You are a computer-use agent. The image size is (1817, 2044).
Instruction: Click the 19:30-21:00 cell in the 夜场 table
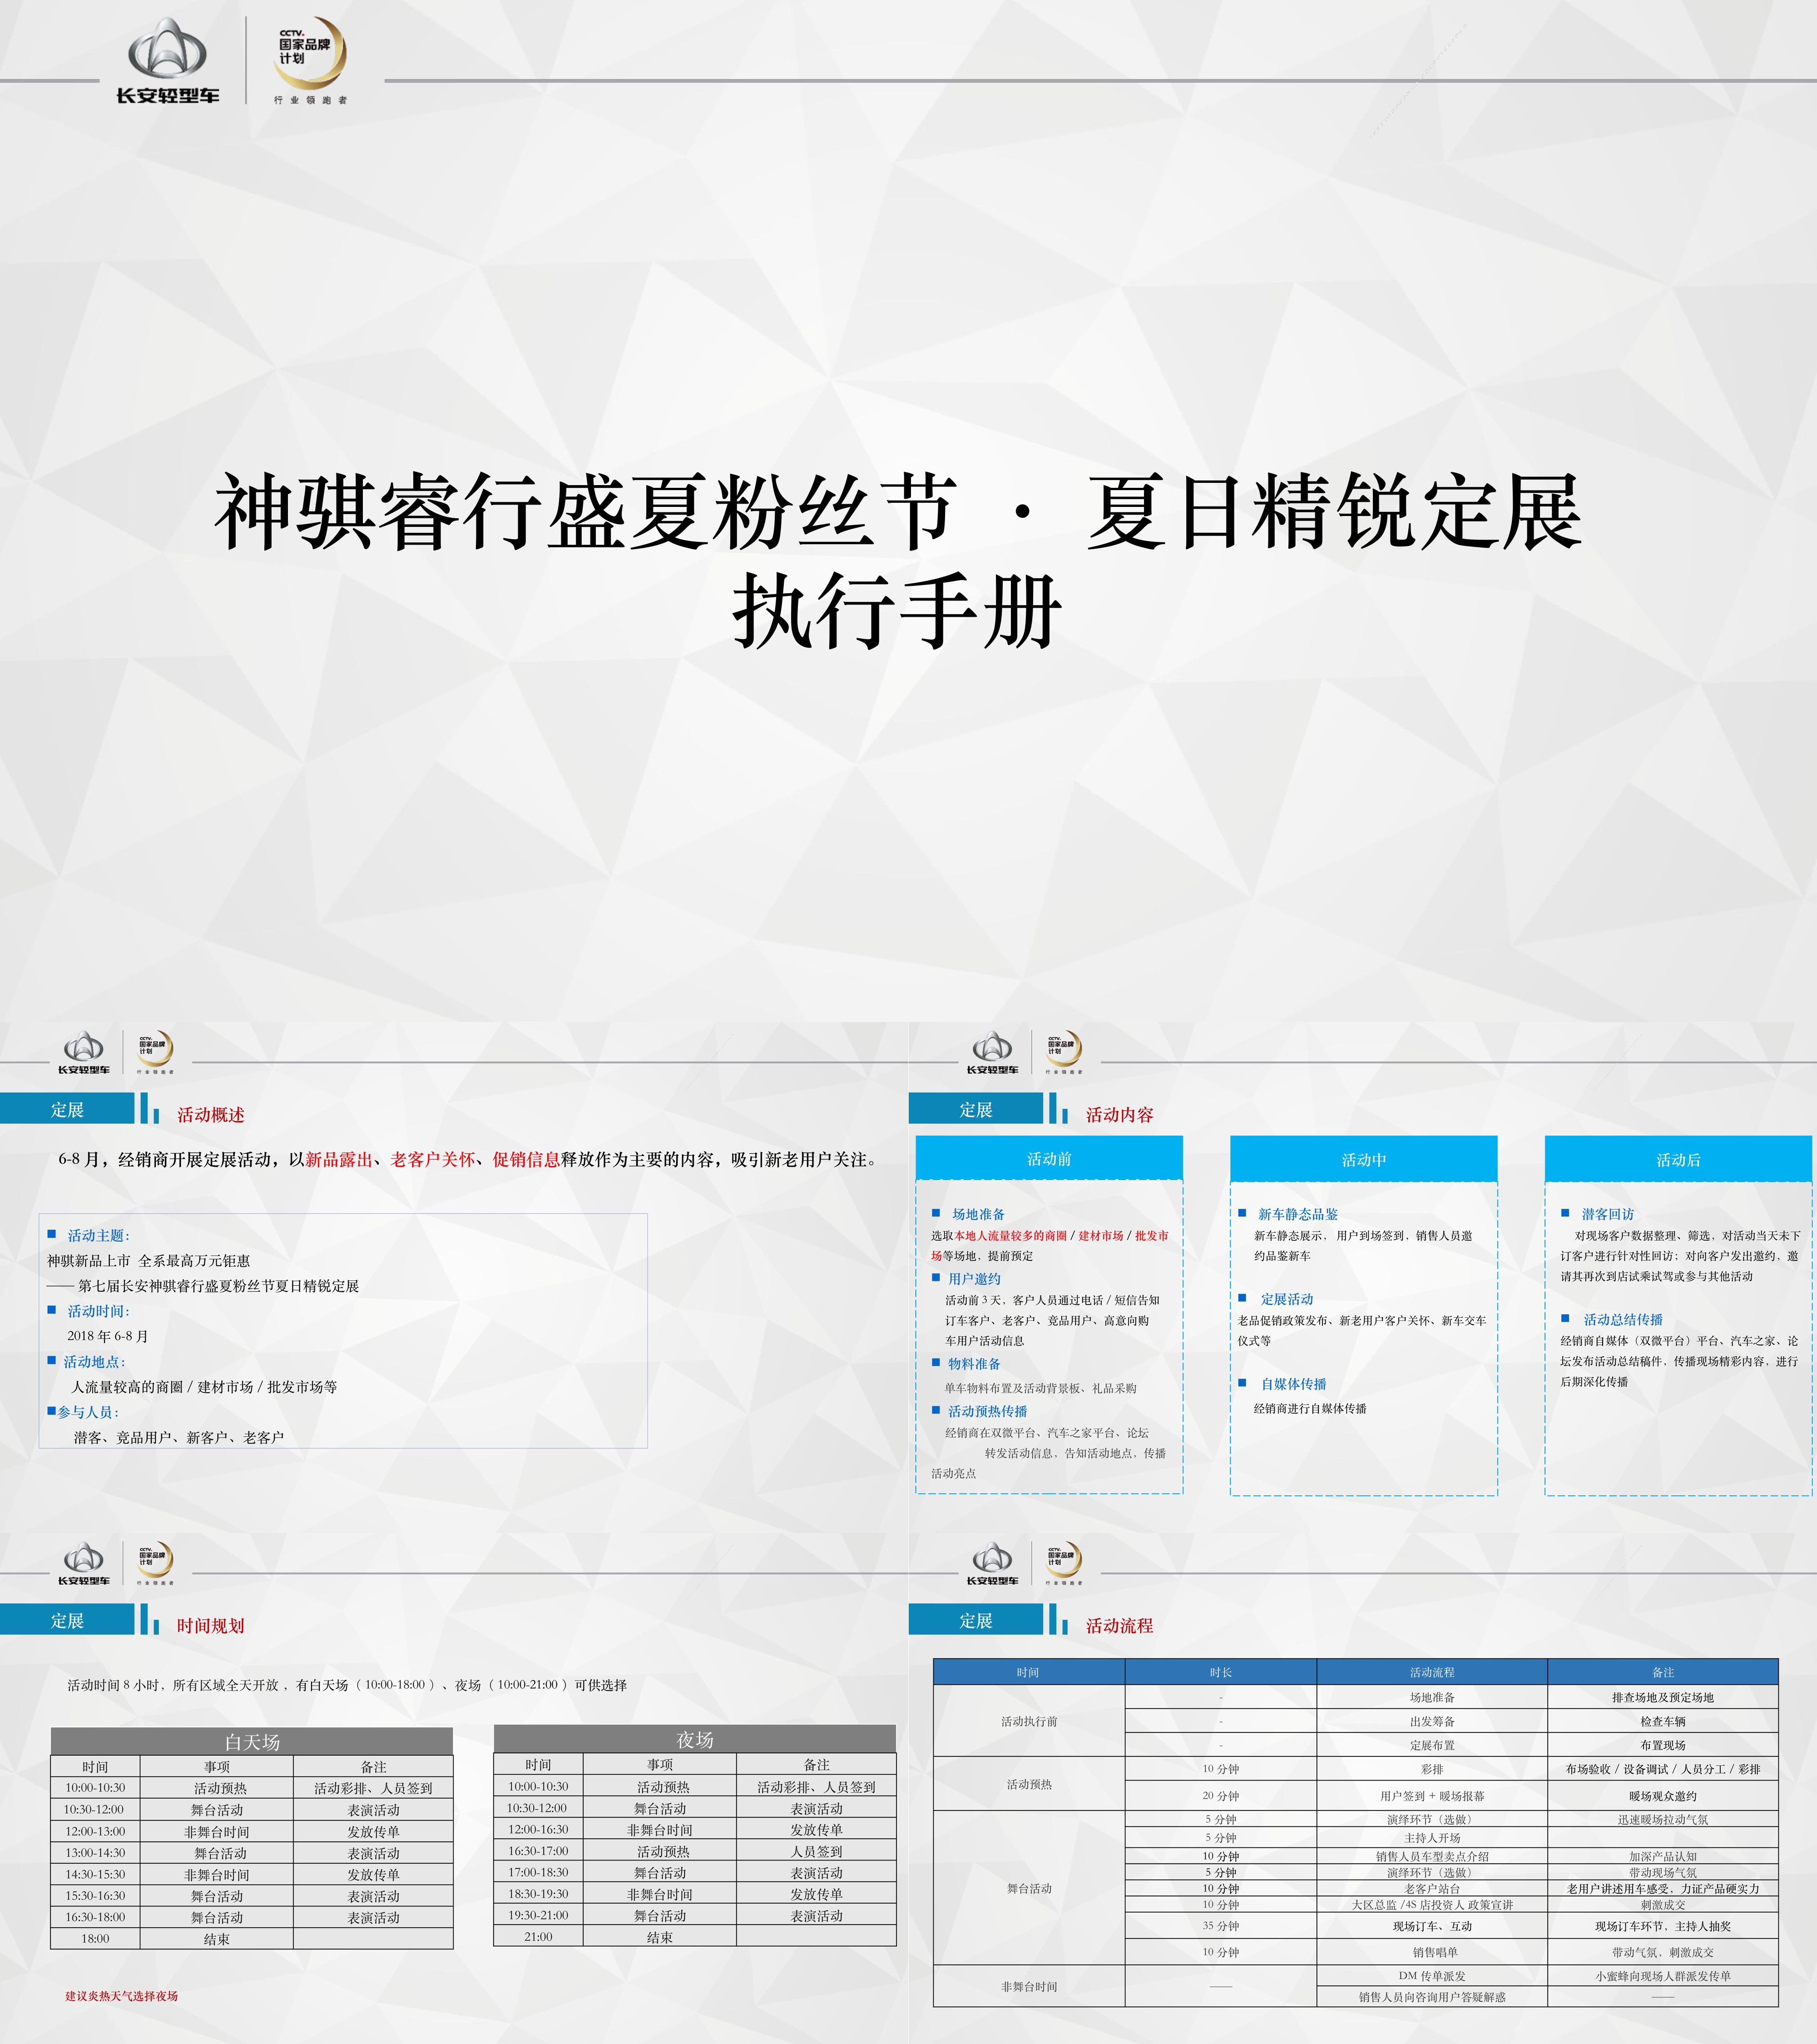pyautogui.click(x=538, y=1915)
